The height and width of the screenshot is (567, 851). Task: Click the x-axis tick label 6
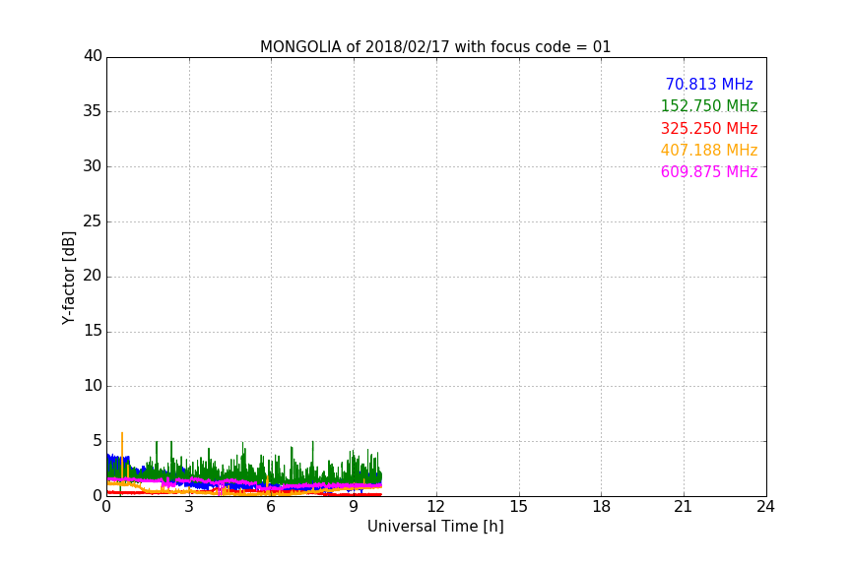(x=272, y=507)
